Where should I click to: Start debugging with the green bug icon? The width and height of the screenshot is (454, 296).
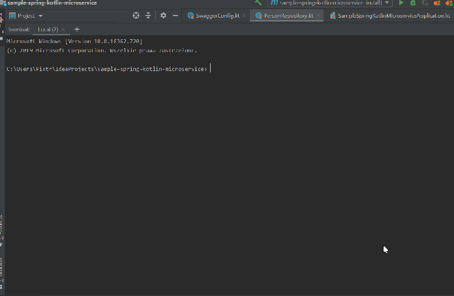click(413, 3)
